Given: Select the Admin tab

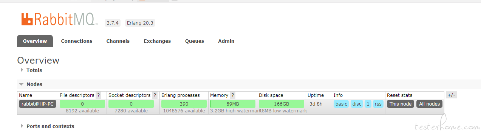Looking at the screenshot, I should click(x=226, y=41).
